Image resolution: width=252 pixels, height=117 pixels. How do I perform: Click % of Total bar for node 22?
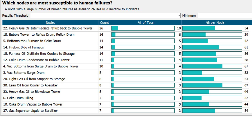tap(143, 28)
